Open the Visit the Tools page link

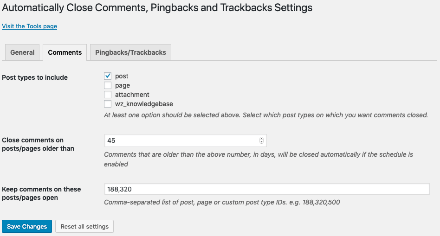tap(29, 26)
